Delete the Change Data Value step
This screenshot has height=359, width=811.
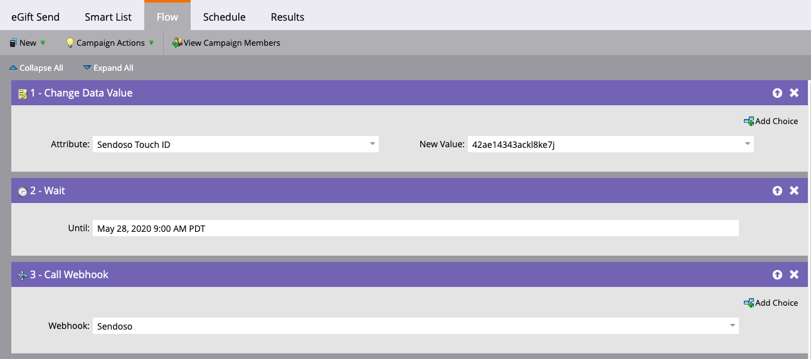(x=794, y=93)
